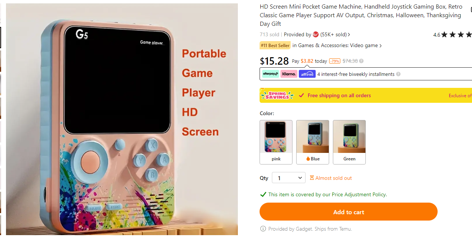Click info icon beside Provided by Gadget
472x240 pixels.
click(x=263, y=229)
